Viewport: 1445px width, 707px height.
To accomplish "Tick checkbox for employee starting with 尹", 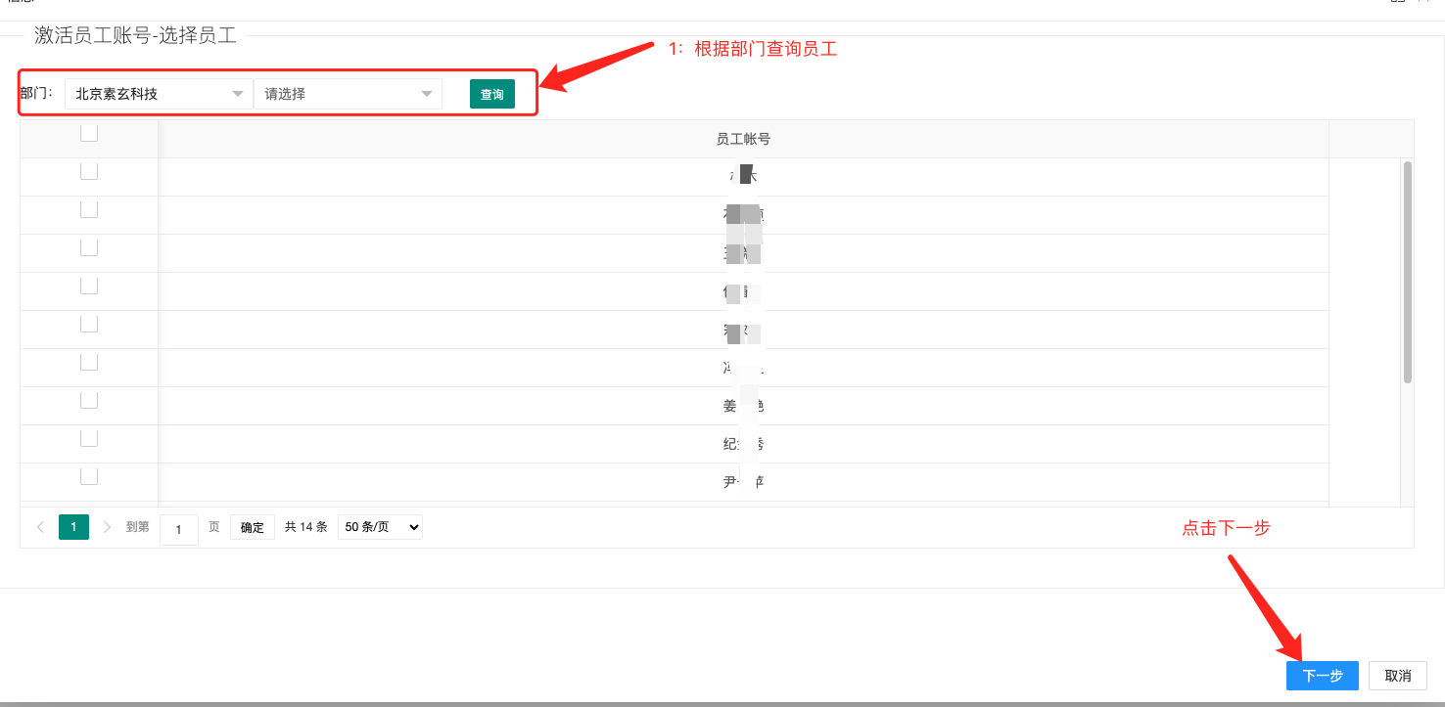I will point(89,476).
